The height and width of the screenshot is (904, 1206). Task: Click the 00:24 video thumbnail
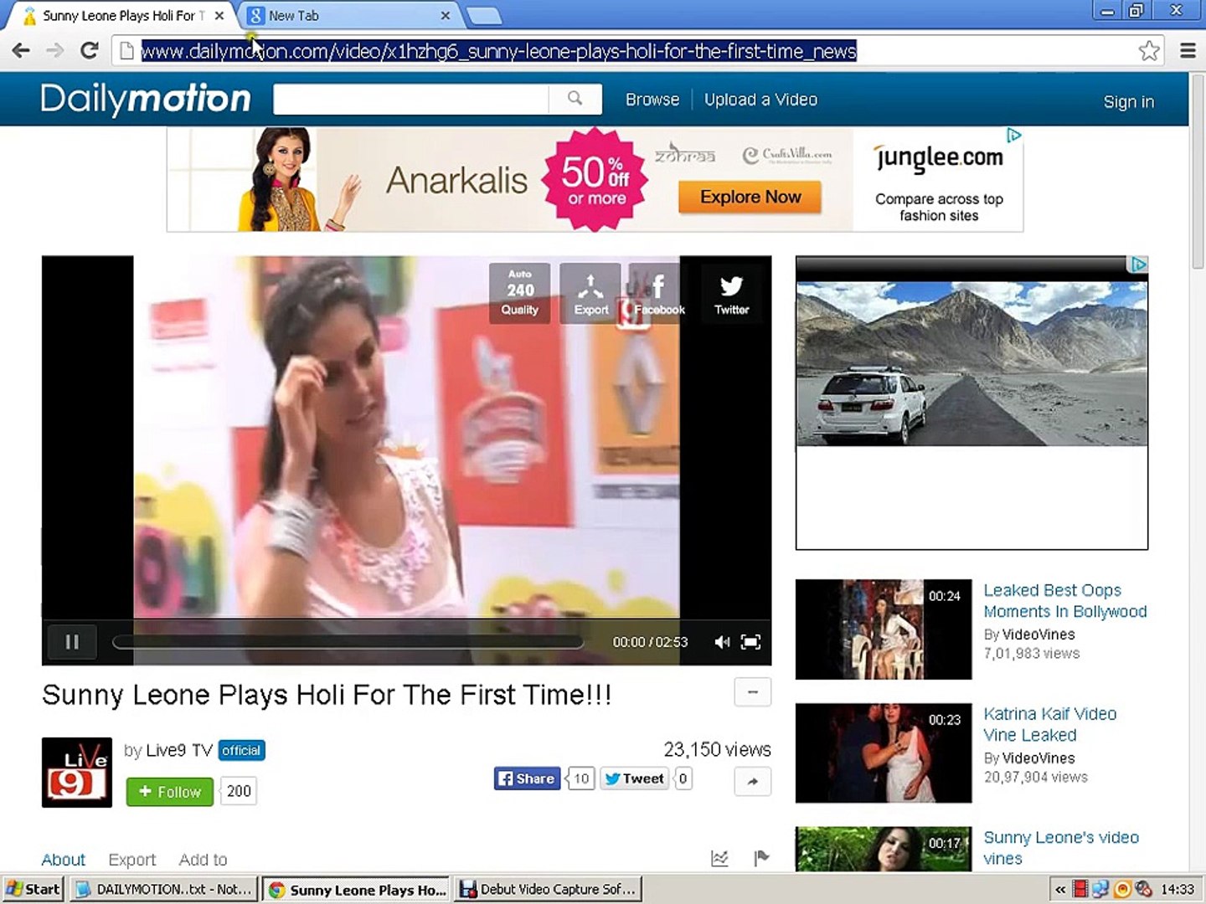click(884, 629)
